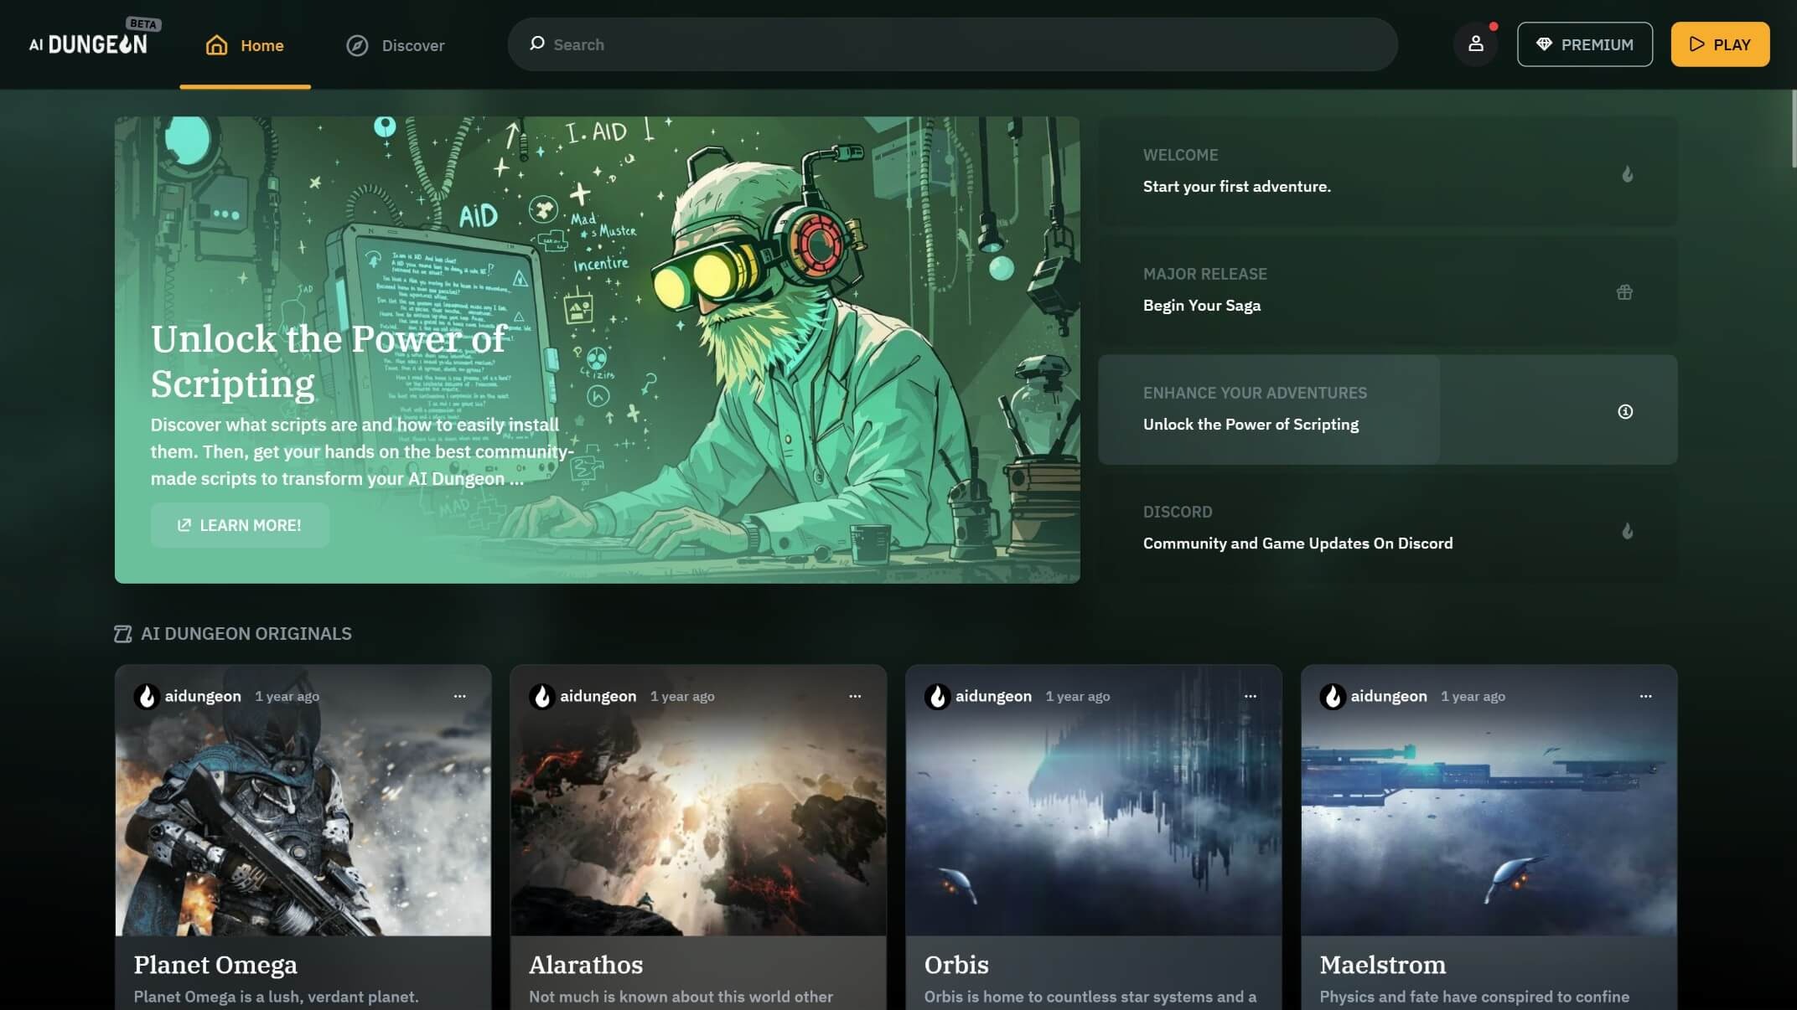Click the gift icon beside Begin Your Saga
The image size is (1797, 1010).
pyautogui.click(x=1624, y=292)
